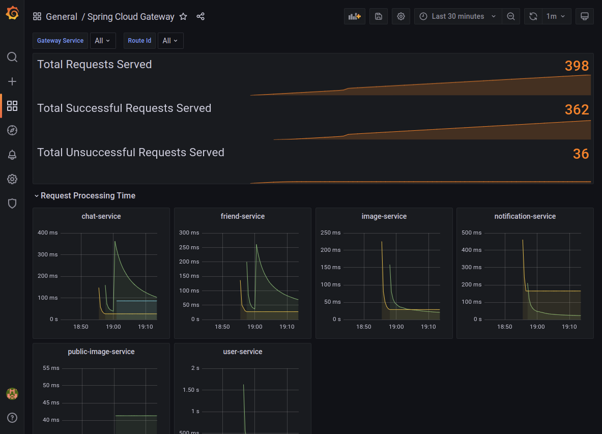
Task: Open the Server Admin shield icon
Action: click(x=12, y=204)
